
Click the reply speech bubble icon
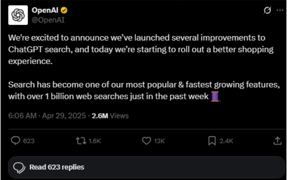pyautogui.click(x=15, y=141)
